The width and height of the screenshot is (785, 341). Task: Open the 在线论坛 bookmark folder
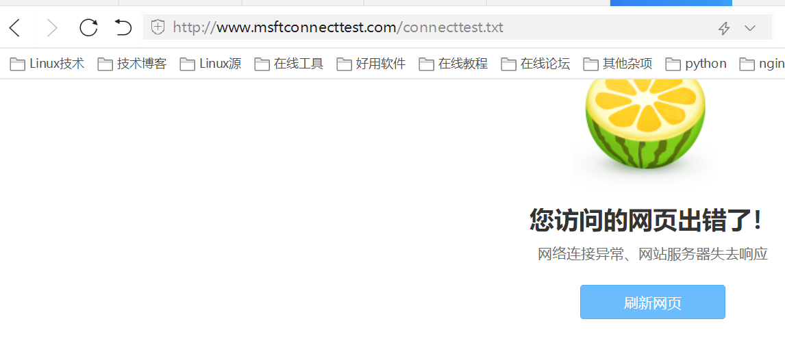[535, 64]
